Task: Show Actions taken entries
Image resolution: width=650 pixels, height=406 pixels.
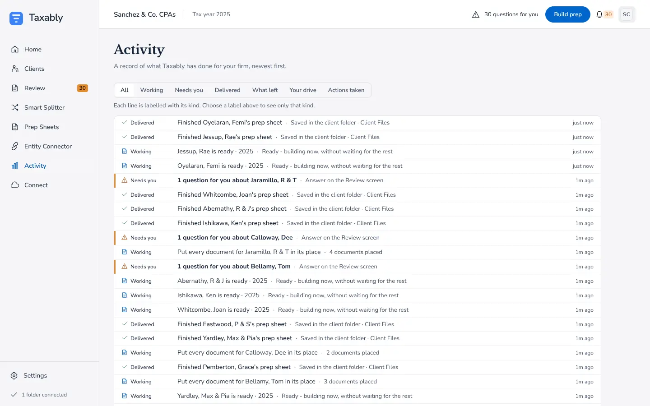Action: tap(346, 90)
